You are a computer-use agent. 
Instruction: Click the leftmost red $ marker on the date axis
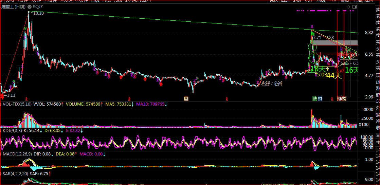click(x=26, y=99)
